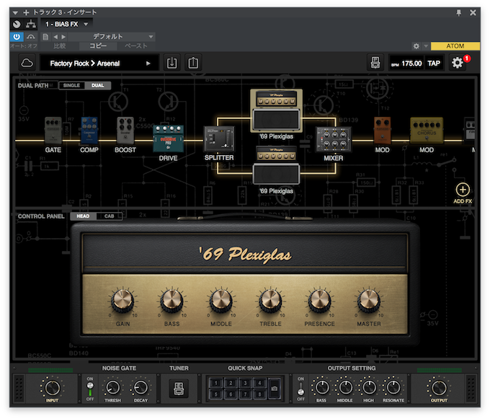Viewport: 490px width, 419px height.
Task: Click the 比較 compare button
Action: (x=59, y=46)
